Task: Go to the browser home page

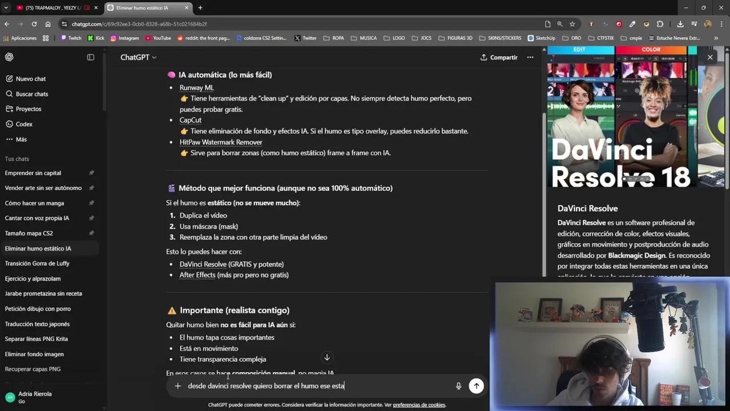Action: tap(48, 24)
